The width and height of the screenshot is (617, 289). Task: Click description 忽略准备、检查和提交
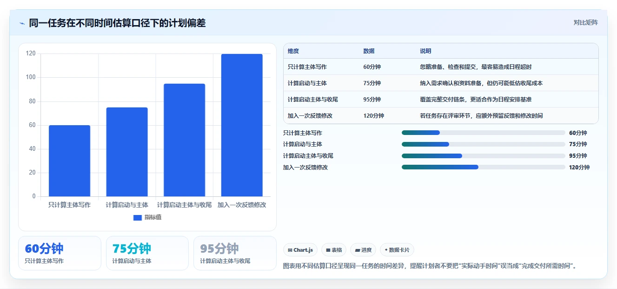coord(476,67)
